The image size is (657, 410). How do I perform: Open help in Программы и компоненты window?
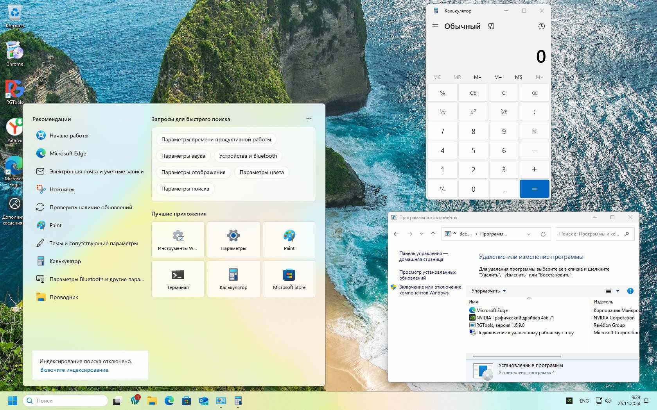(630, 291)
